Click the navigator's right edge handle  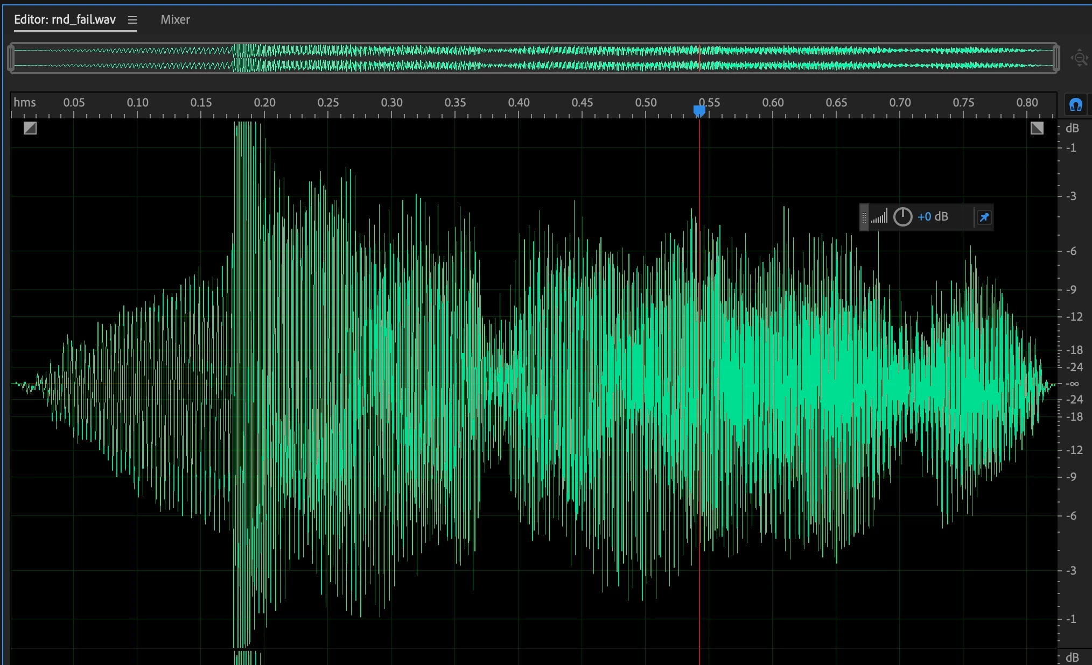coord(1056,58)
